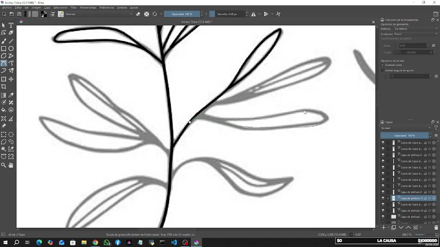Add a new paint layer
Image resolution: width=440 pixels, height=247 pixels.
tap(384, 227)
